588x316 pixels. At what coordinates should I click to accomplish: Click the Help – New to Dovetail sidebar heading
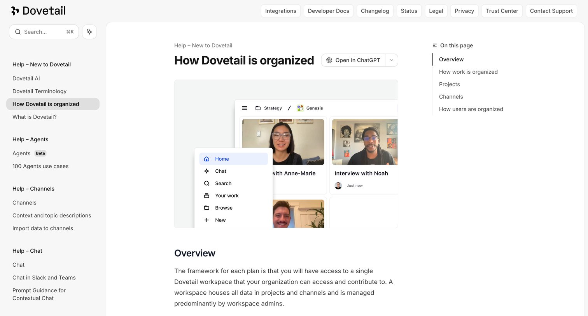pos(42,64)
